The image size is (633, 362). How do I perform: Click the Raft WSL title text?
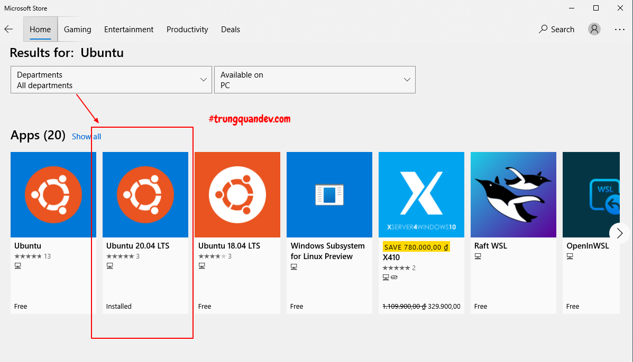tap(491, 245)
